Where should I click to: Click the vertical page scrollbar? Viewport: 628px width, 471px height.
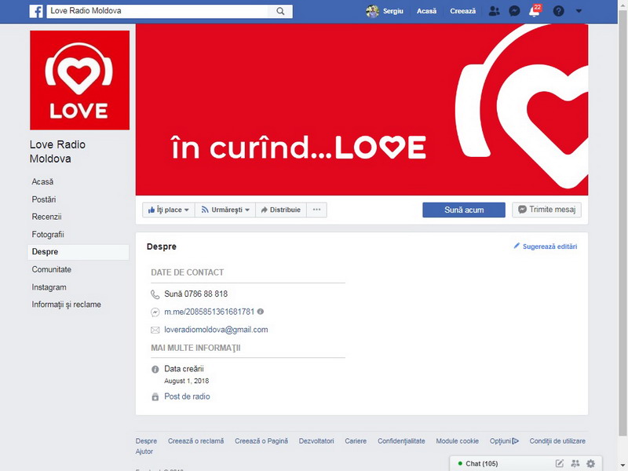tap(623, 222)
